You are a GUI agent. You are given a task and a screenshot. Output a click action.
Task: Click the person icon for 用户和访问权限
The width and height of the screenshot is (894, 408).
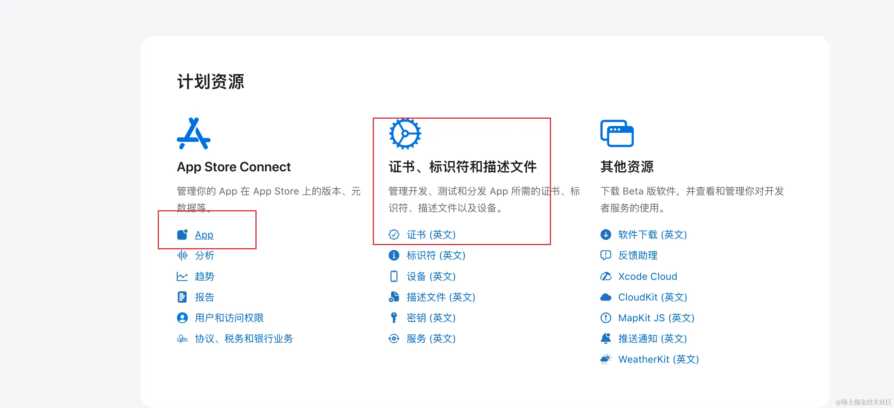[x=182, y=318]
